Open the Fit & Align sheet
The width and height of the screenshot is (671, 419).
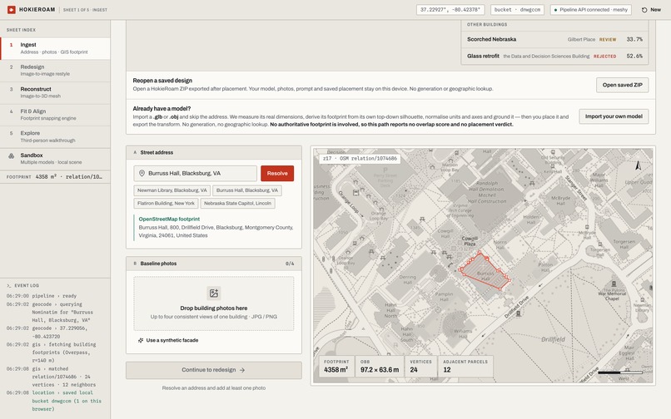(x=55, y=115)
